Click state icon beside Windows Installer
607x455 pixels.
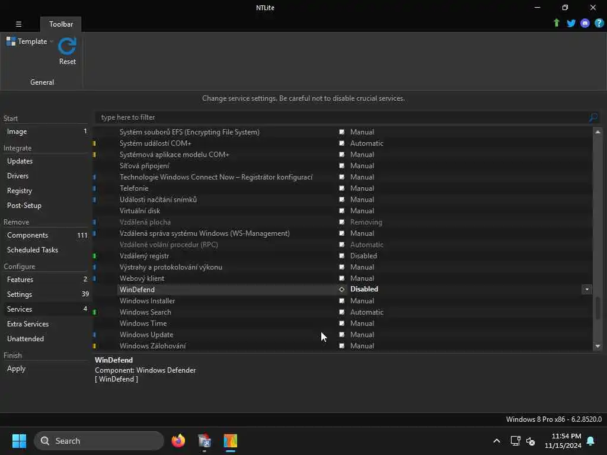(x=342, y=300)
